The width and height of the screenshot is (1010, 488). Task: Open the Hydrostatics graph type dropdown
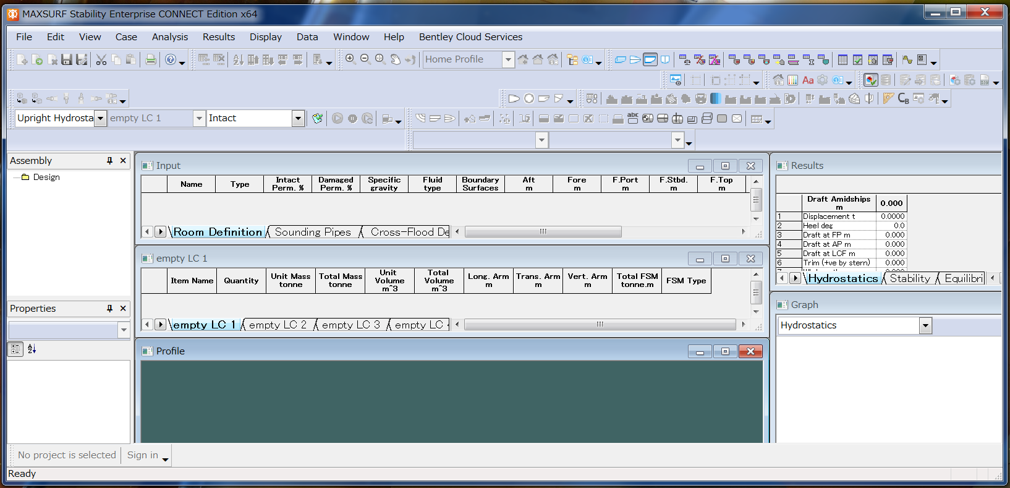click(x=925, y=325)
